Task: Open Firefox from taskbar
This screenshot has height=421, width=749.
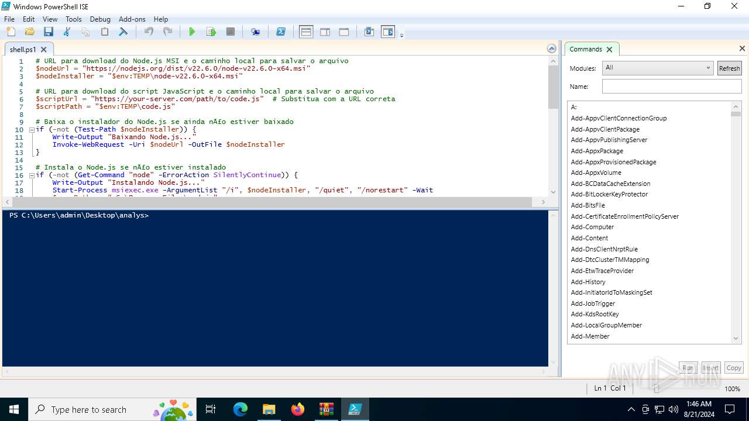Action: [x=298, y=409]
